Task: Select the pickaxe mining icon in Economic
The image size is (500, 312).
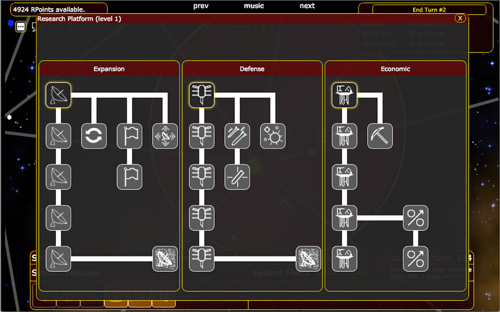Action: (x=380, y=136)
